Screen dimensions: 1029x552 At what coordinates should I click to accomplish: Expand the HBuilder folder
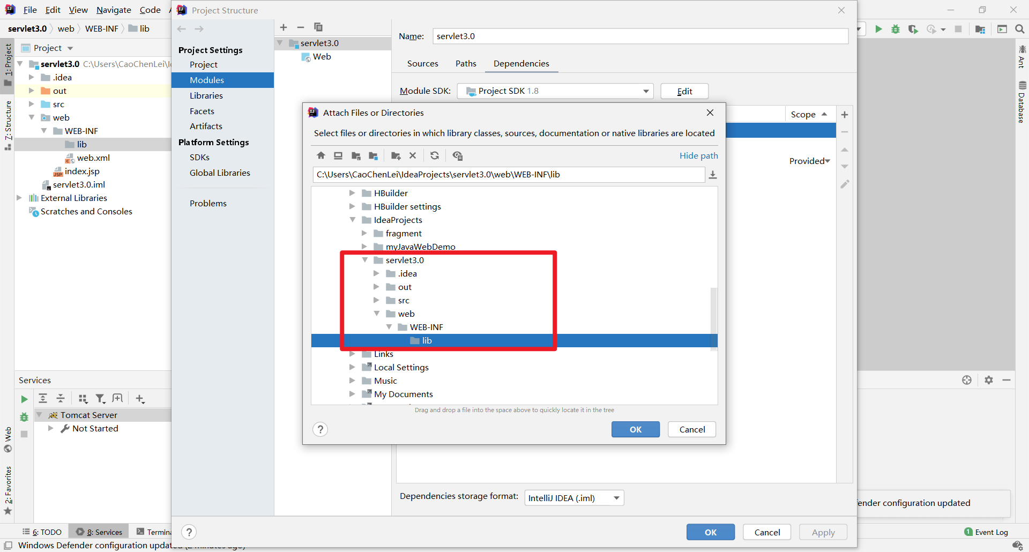352,193
